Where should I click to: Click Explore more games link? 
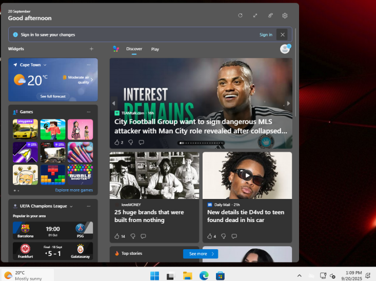point(74,190)
